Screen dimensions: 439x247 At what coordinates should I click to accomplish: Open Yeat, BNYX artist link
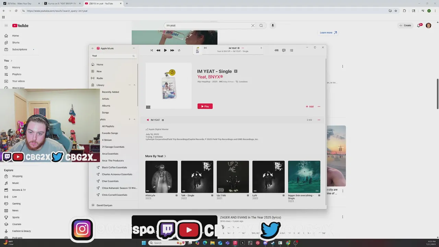pyautogui.click(x=210, y=77)
